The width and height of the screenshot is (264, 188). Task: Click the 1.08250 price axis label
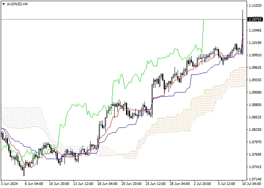click(x=255, y=130)
